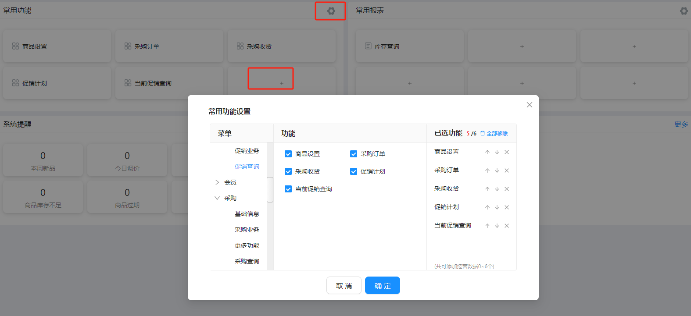
Task: Open 更多 link in 系统提醒
Action: [x=681, y=124]
